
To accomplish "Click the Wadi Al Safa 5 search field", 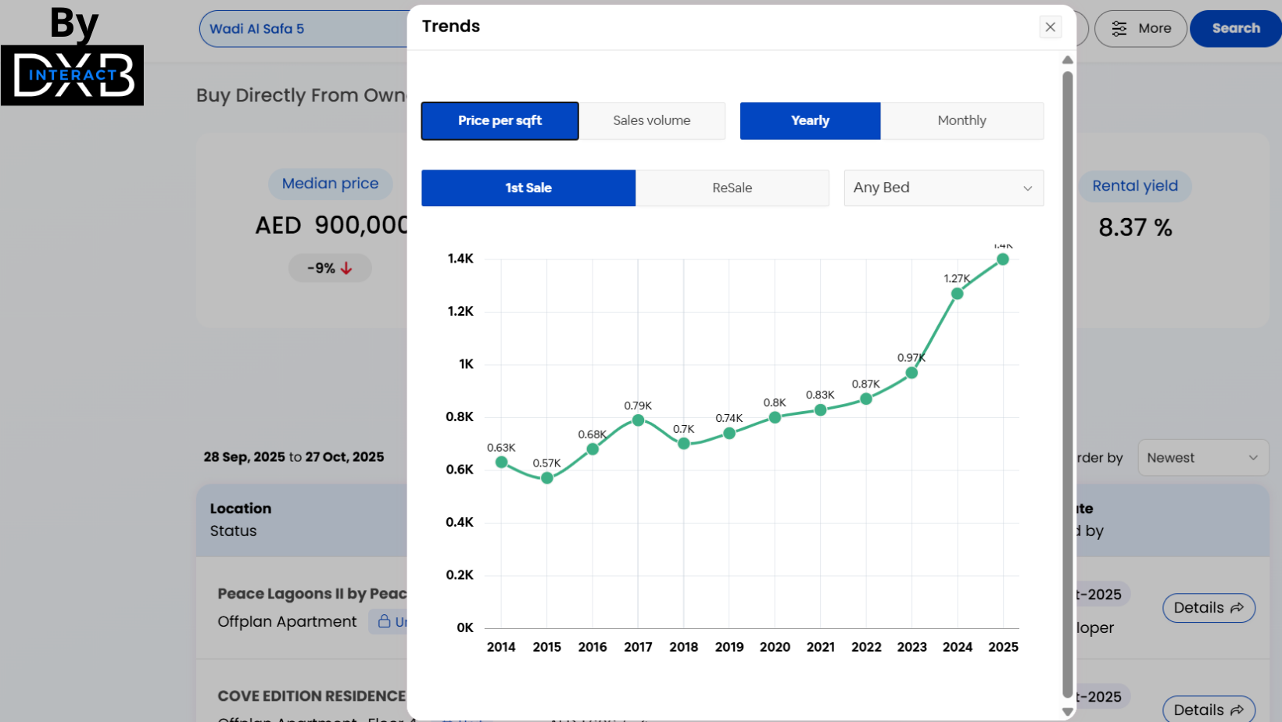I will tap(305, 29).
